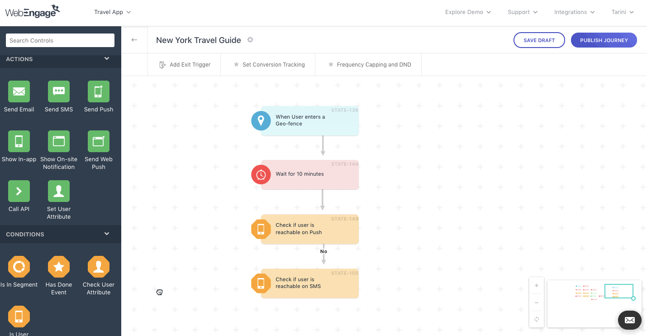Open journey settings gear icon

250,40
